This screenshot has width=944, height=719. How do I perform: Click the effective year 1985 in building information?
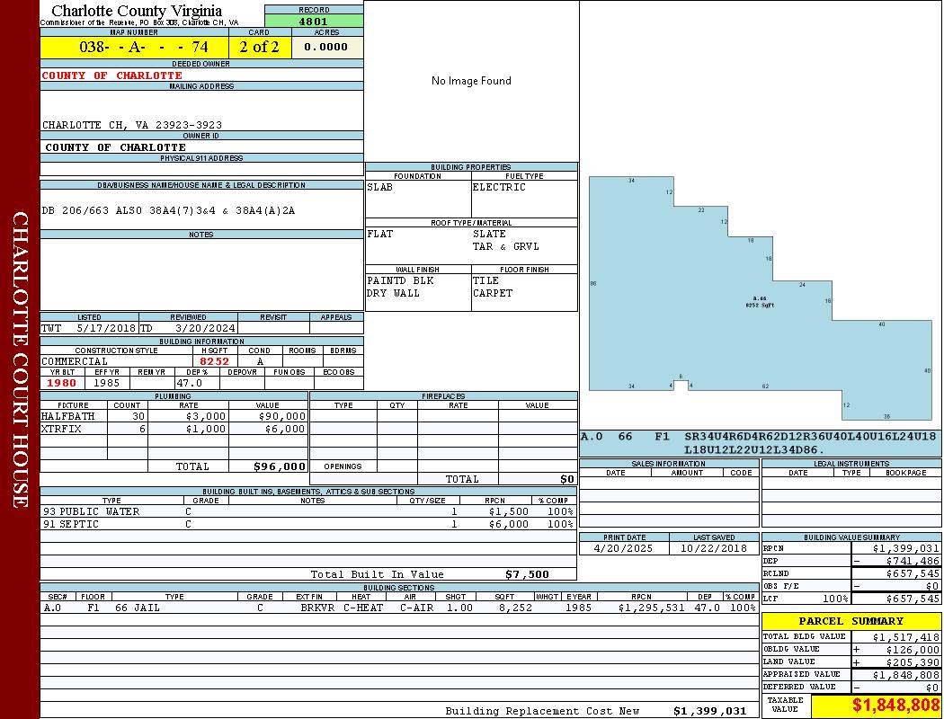(107, 383)
